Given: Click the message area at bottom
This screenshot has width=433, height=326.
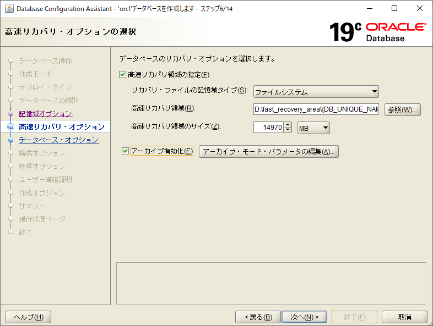Looking at the screenshot, I should tap(271, 283).
